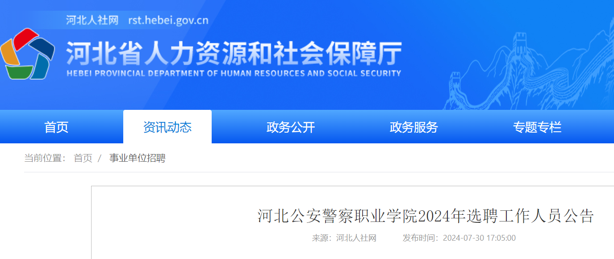Go to the 政务公开 navigation tab
614x259 pixels.
pos(291,127)
